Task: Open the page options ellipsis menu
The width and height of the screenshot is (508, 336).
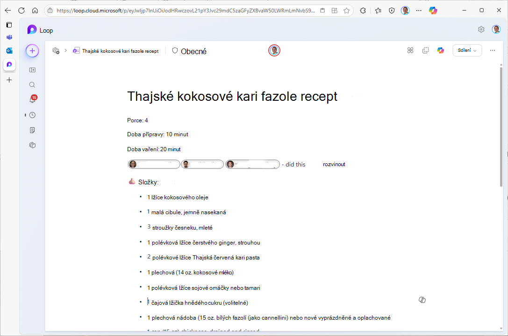Action: (492, 50)
